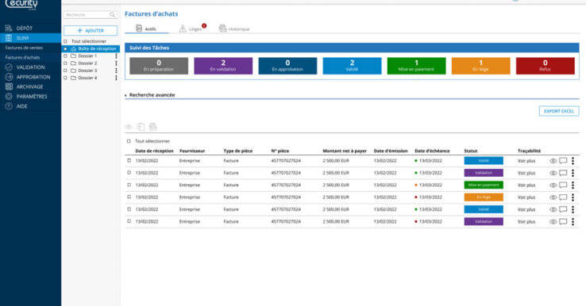Click the red notification badge on Litiges
The height and width of the screenshot is (306, 586).
(x=204, y=25)
